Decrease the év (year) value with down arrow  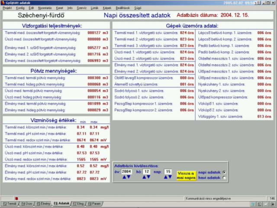(x=129, y=177)
